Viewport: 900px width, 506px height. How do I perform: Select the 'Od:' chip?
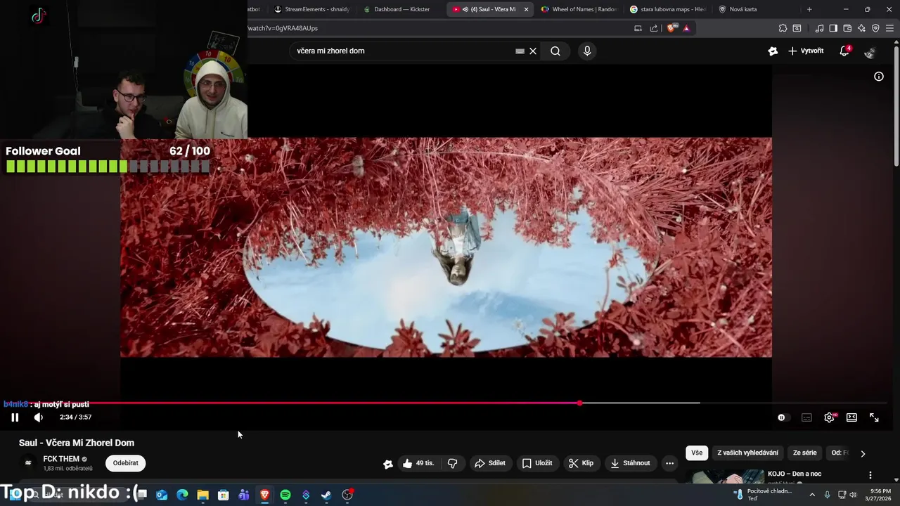pos(840,453)
